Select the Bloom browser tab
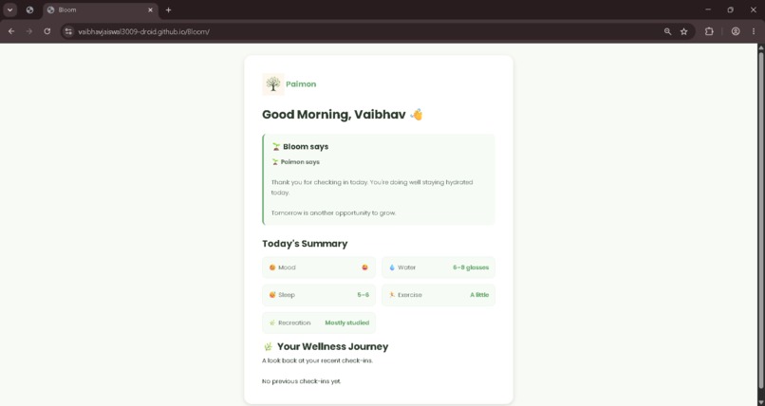The height and width of the screenshot is (406, 765). tap(101, 10)
